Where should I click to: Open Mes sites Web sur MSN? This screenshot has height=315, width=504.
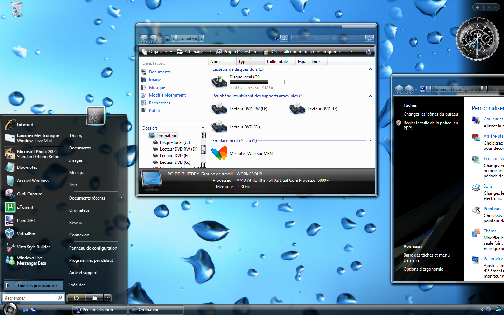[242, 154]
